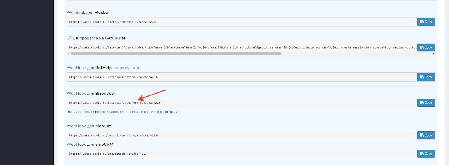Viewport: 449px width, 165px height.
Task: Click the amoCRM webhook URL field
Action: pyautogui.click(x=241, y=154)
